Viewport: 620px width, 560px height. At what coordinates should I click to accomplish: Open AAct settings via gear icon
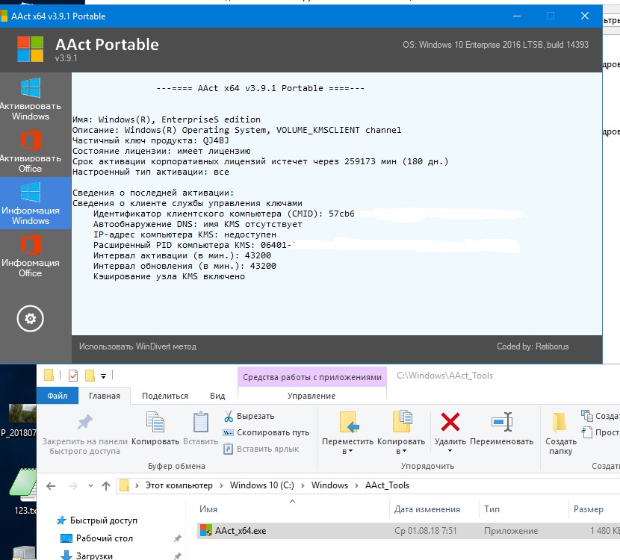pos(31,319)
